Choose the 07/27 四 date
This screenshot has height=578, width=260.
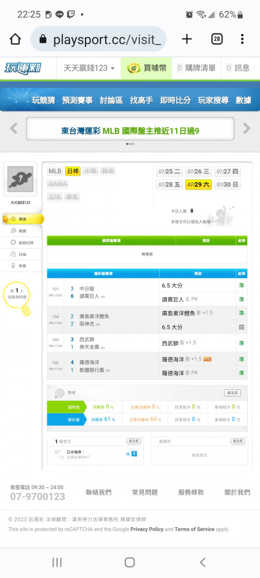pyautogui.click(x=228, y=172)
